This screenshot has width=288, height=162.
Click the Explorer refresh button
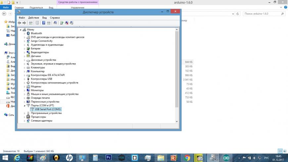point(237,14)
